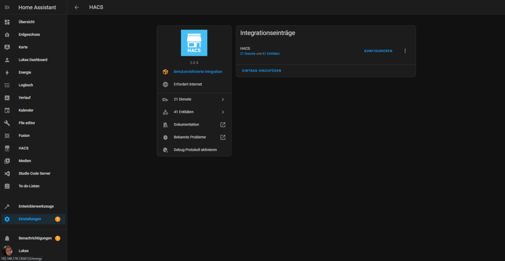Click Benutzerdefinierte Integration link
Screen dimensions: 505x261
(x=198, y=72)
